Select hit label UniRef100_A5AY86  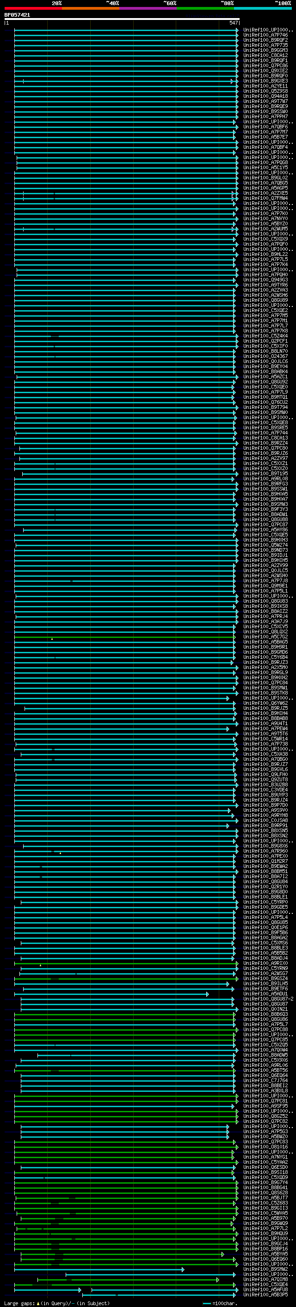click(x=265, y=529)
